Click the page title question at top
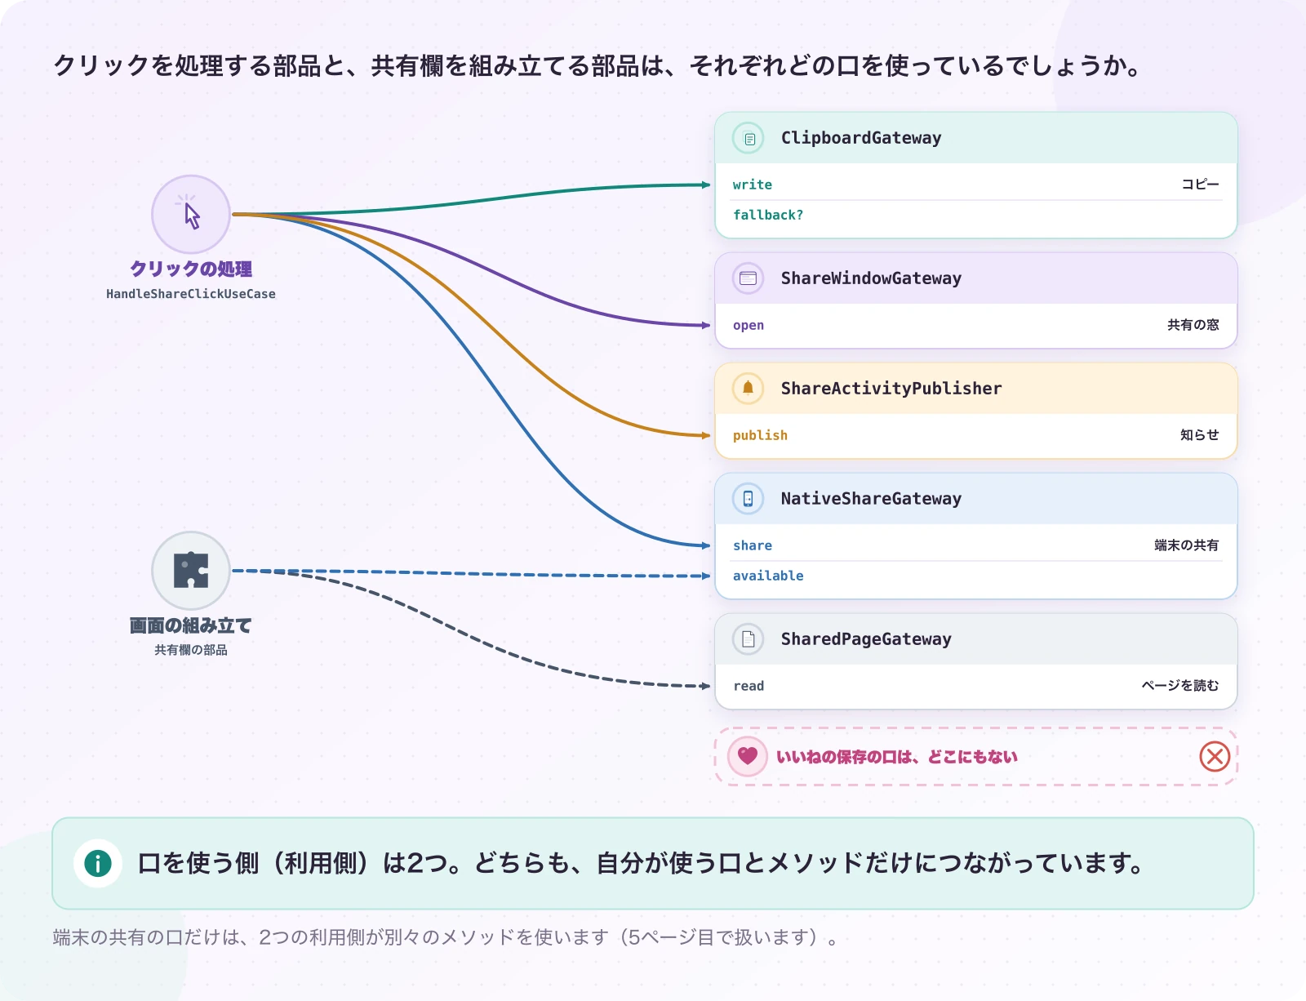This screenshot has width=1306, height=1001. point(597,65)
